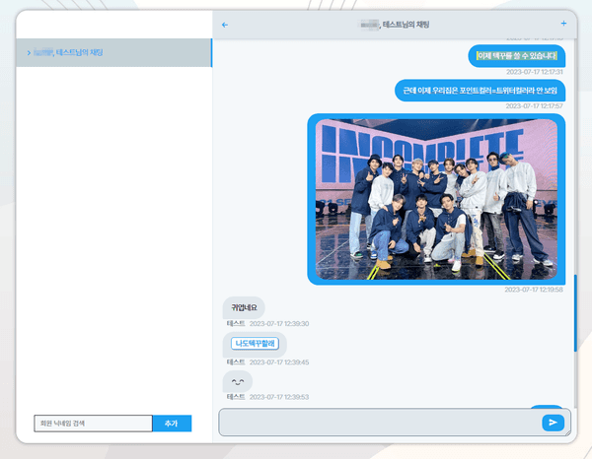This screenshot has height=459, width=592.
Task: Focus the 회원 닉네임 검색 input field
Action: 92,423
